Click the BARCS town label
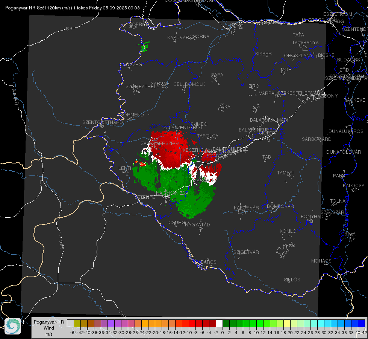The width and height of the screenshot is (368, 339). [x=208, y=262]
